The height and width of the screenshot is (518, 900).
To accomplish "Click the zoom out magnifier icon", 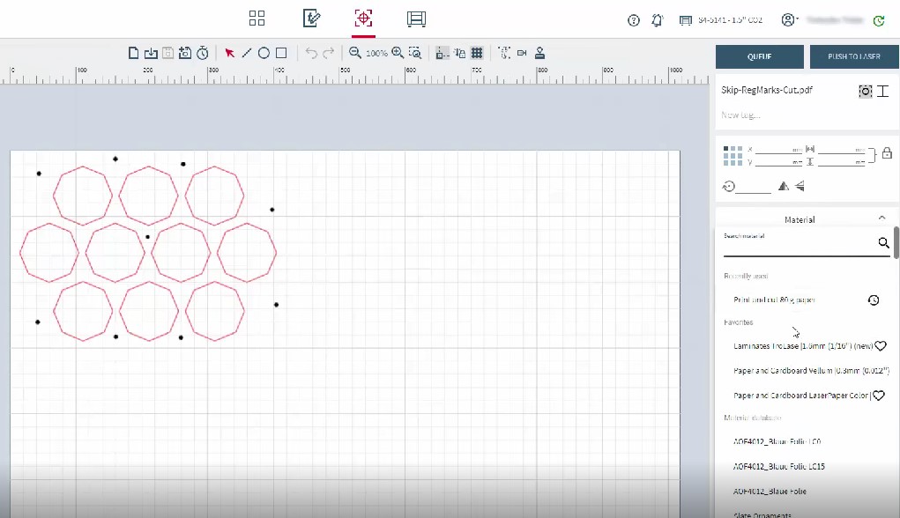I will coord(354,53).
